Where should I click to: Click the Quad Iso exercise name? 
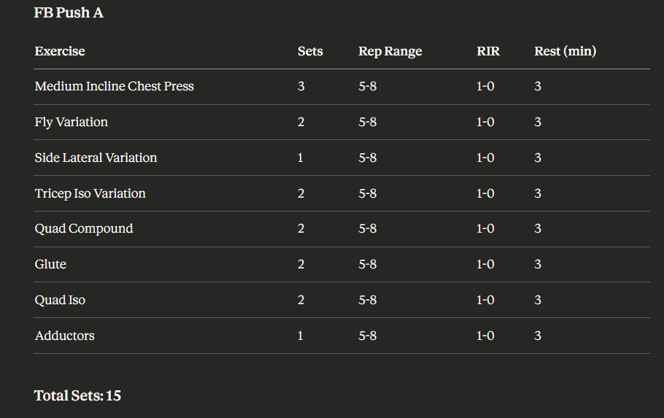pyautogui.click(x=60, y=300)
